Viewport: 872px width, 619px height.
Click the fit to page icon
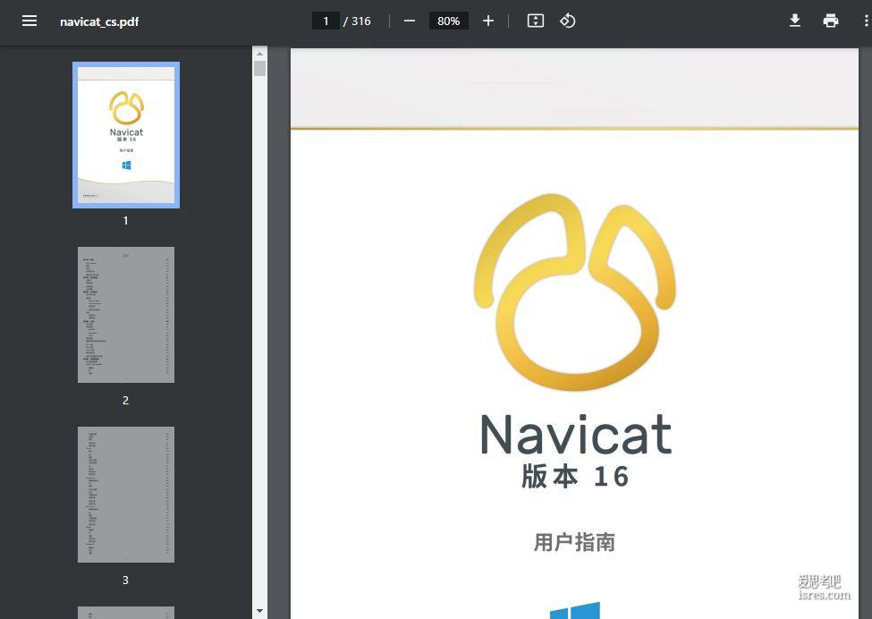point(535,21)
